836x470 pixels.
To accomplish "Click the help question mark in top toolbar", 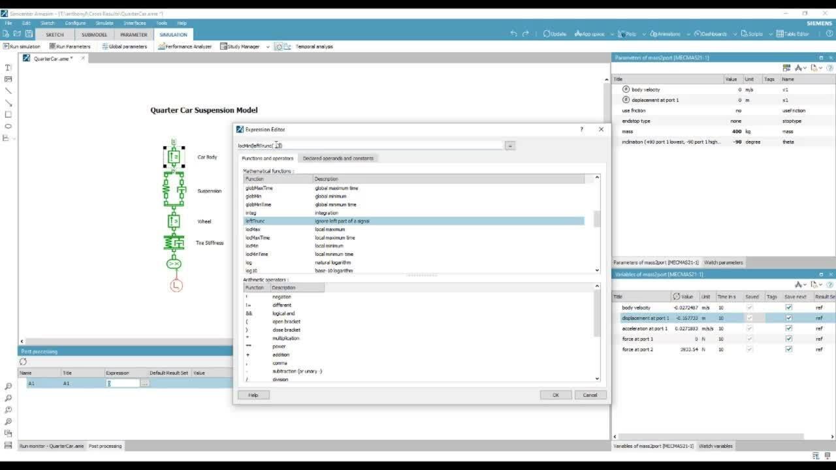I will pyautogui.click(x=829, y=34).
